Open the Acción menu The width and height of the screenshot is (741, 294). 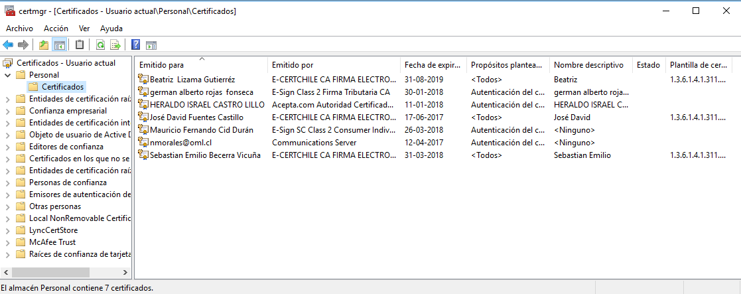pyautogui.click(x=56, y=29)
